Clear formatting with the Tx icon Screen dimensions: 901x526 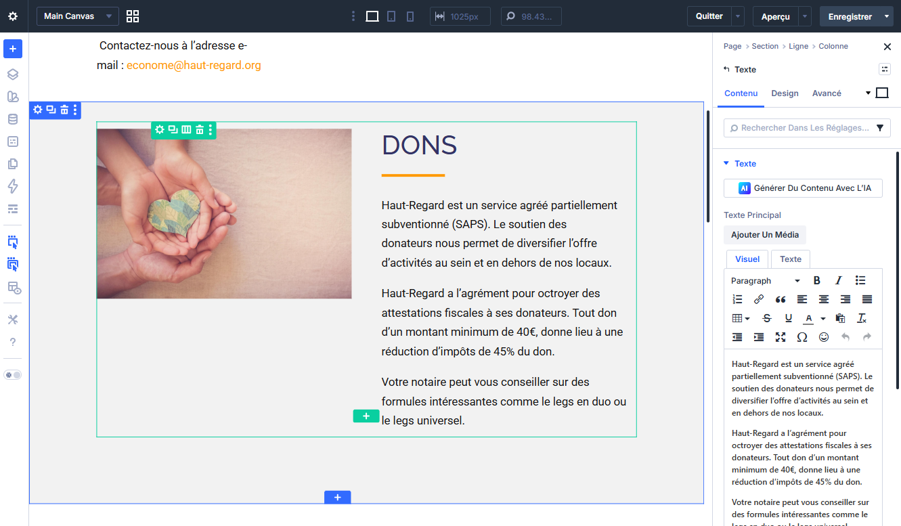tap(862, 317)
